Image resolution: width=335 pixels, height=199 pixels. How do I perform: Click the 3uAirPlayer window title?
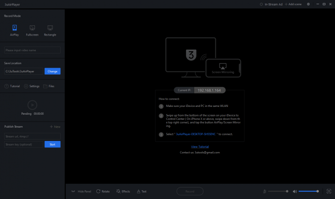pyautogui.click(x=12, y=5)
